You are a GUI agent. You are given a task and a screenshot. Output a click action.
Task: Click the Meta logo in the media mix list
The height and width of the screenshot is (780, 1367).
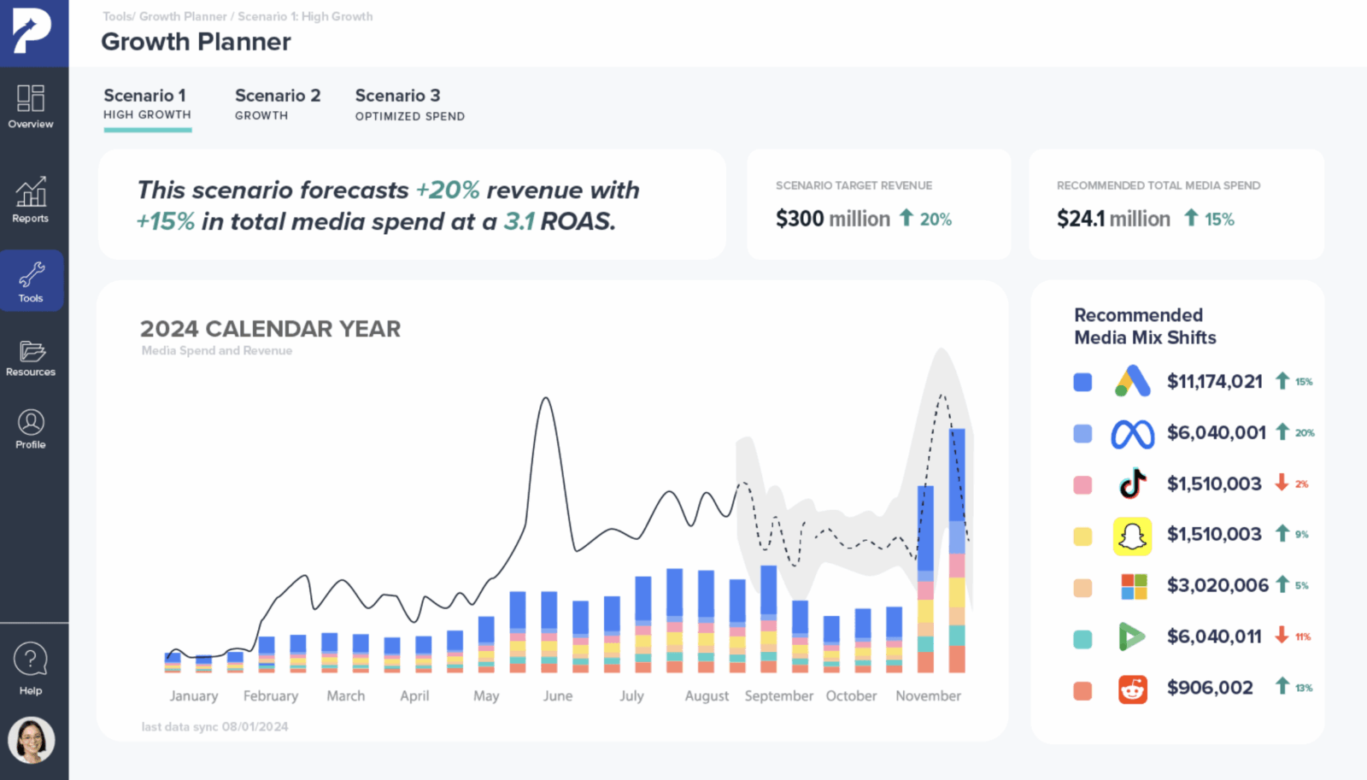pyautogui.click(x=1132, y=433)
